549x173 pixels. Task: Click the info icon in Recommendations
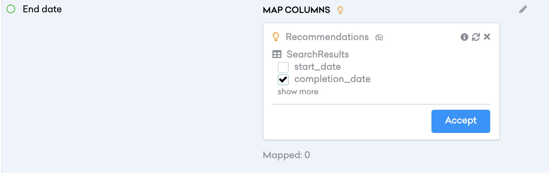click(464, 37)
